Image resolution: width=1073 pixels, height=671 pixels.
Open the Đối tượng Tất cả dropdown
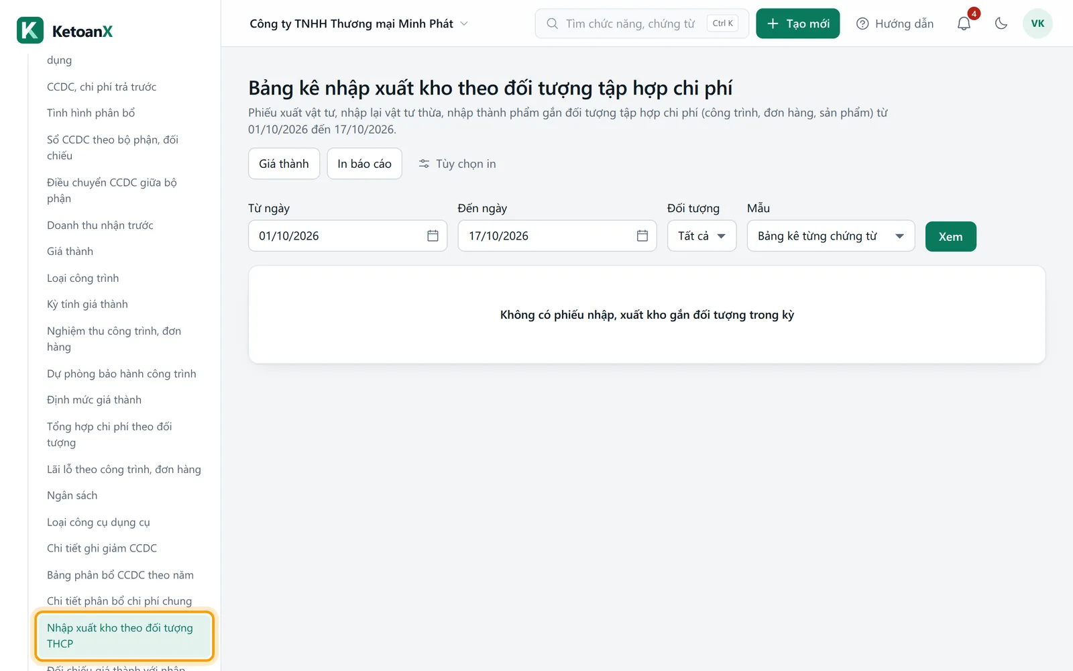701,236
